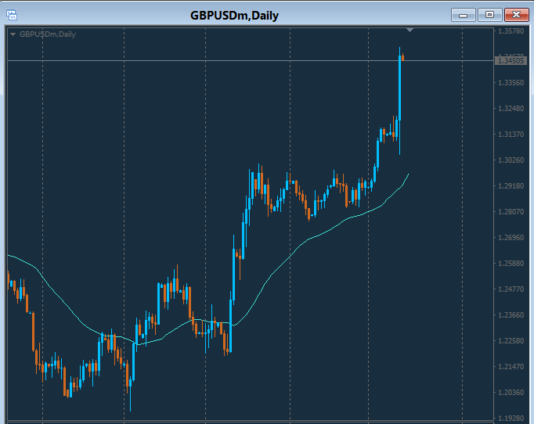Viewport: 534px width, 424px height.
Task: Click the 1.20360 price scale value
Action: [511, 393]
